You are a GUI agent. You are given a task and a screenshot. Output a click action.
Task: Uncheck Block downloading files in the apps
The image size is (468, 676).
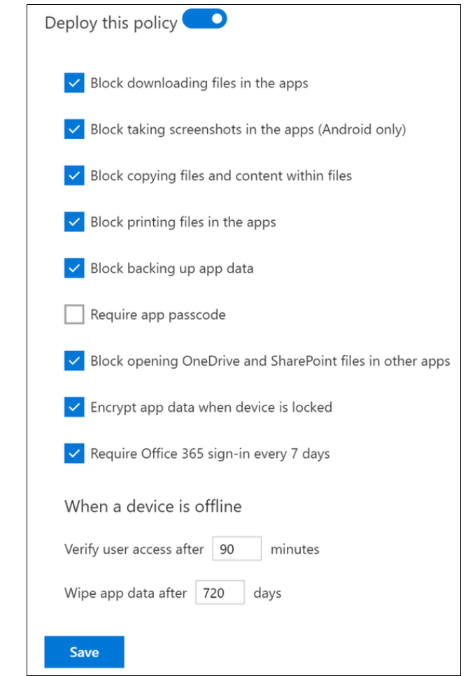[74, 82]
